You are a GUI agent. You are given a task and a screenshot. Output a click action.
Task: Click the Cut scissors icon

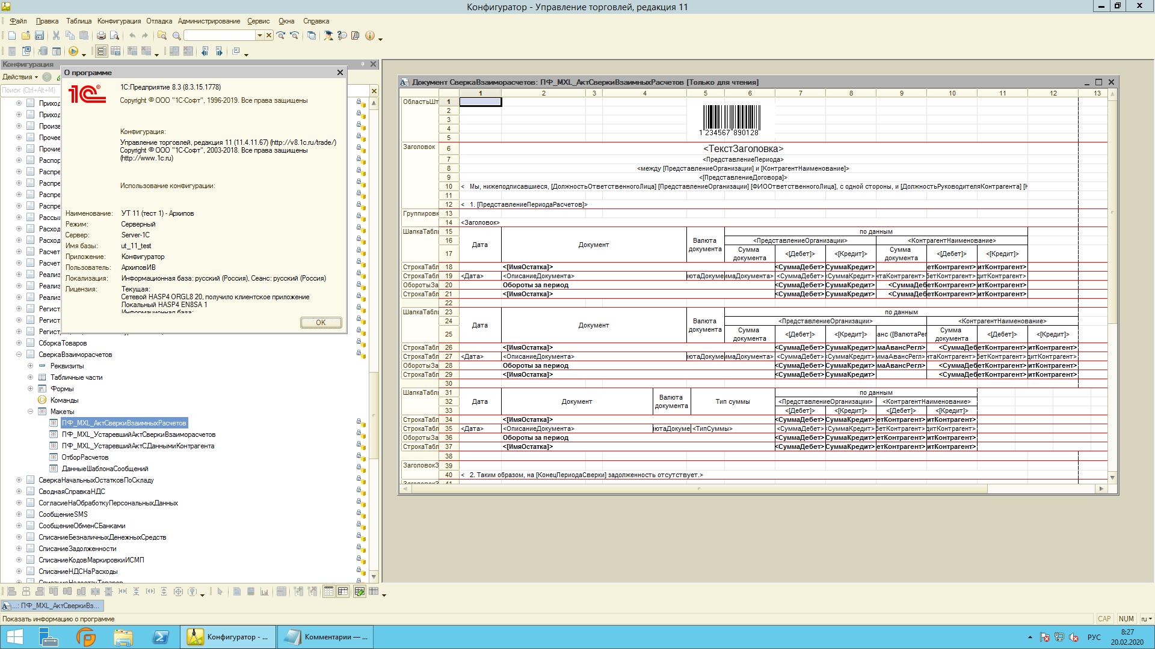coord(56,35)
